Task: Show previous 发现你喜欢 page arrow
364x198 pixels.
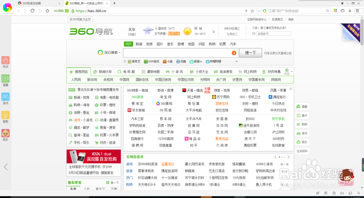Action: [x=275, y=157]
